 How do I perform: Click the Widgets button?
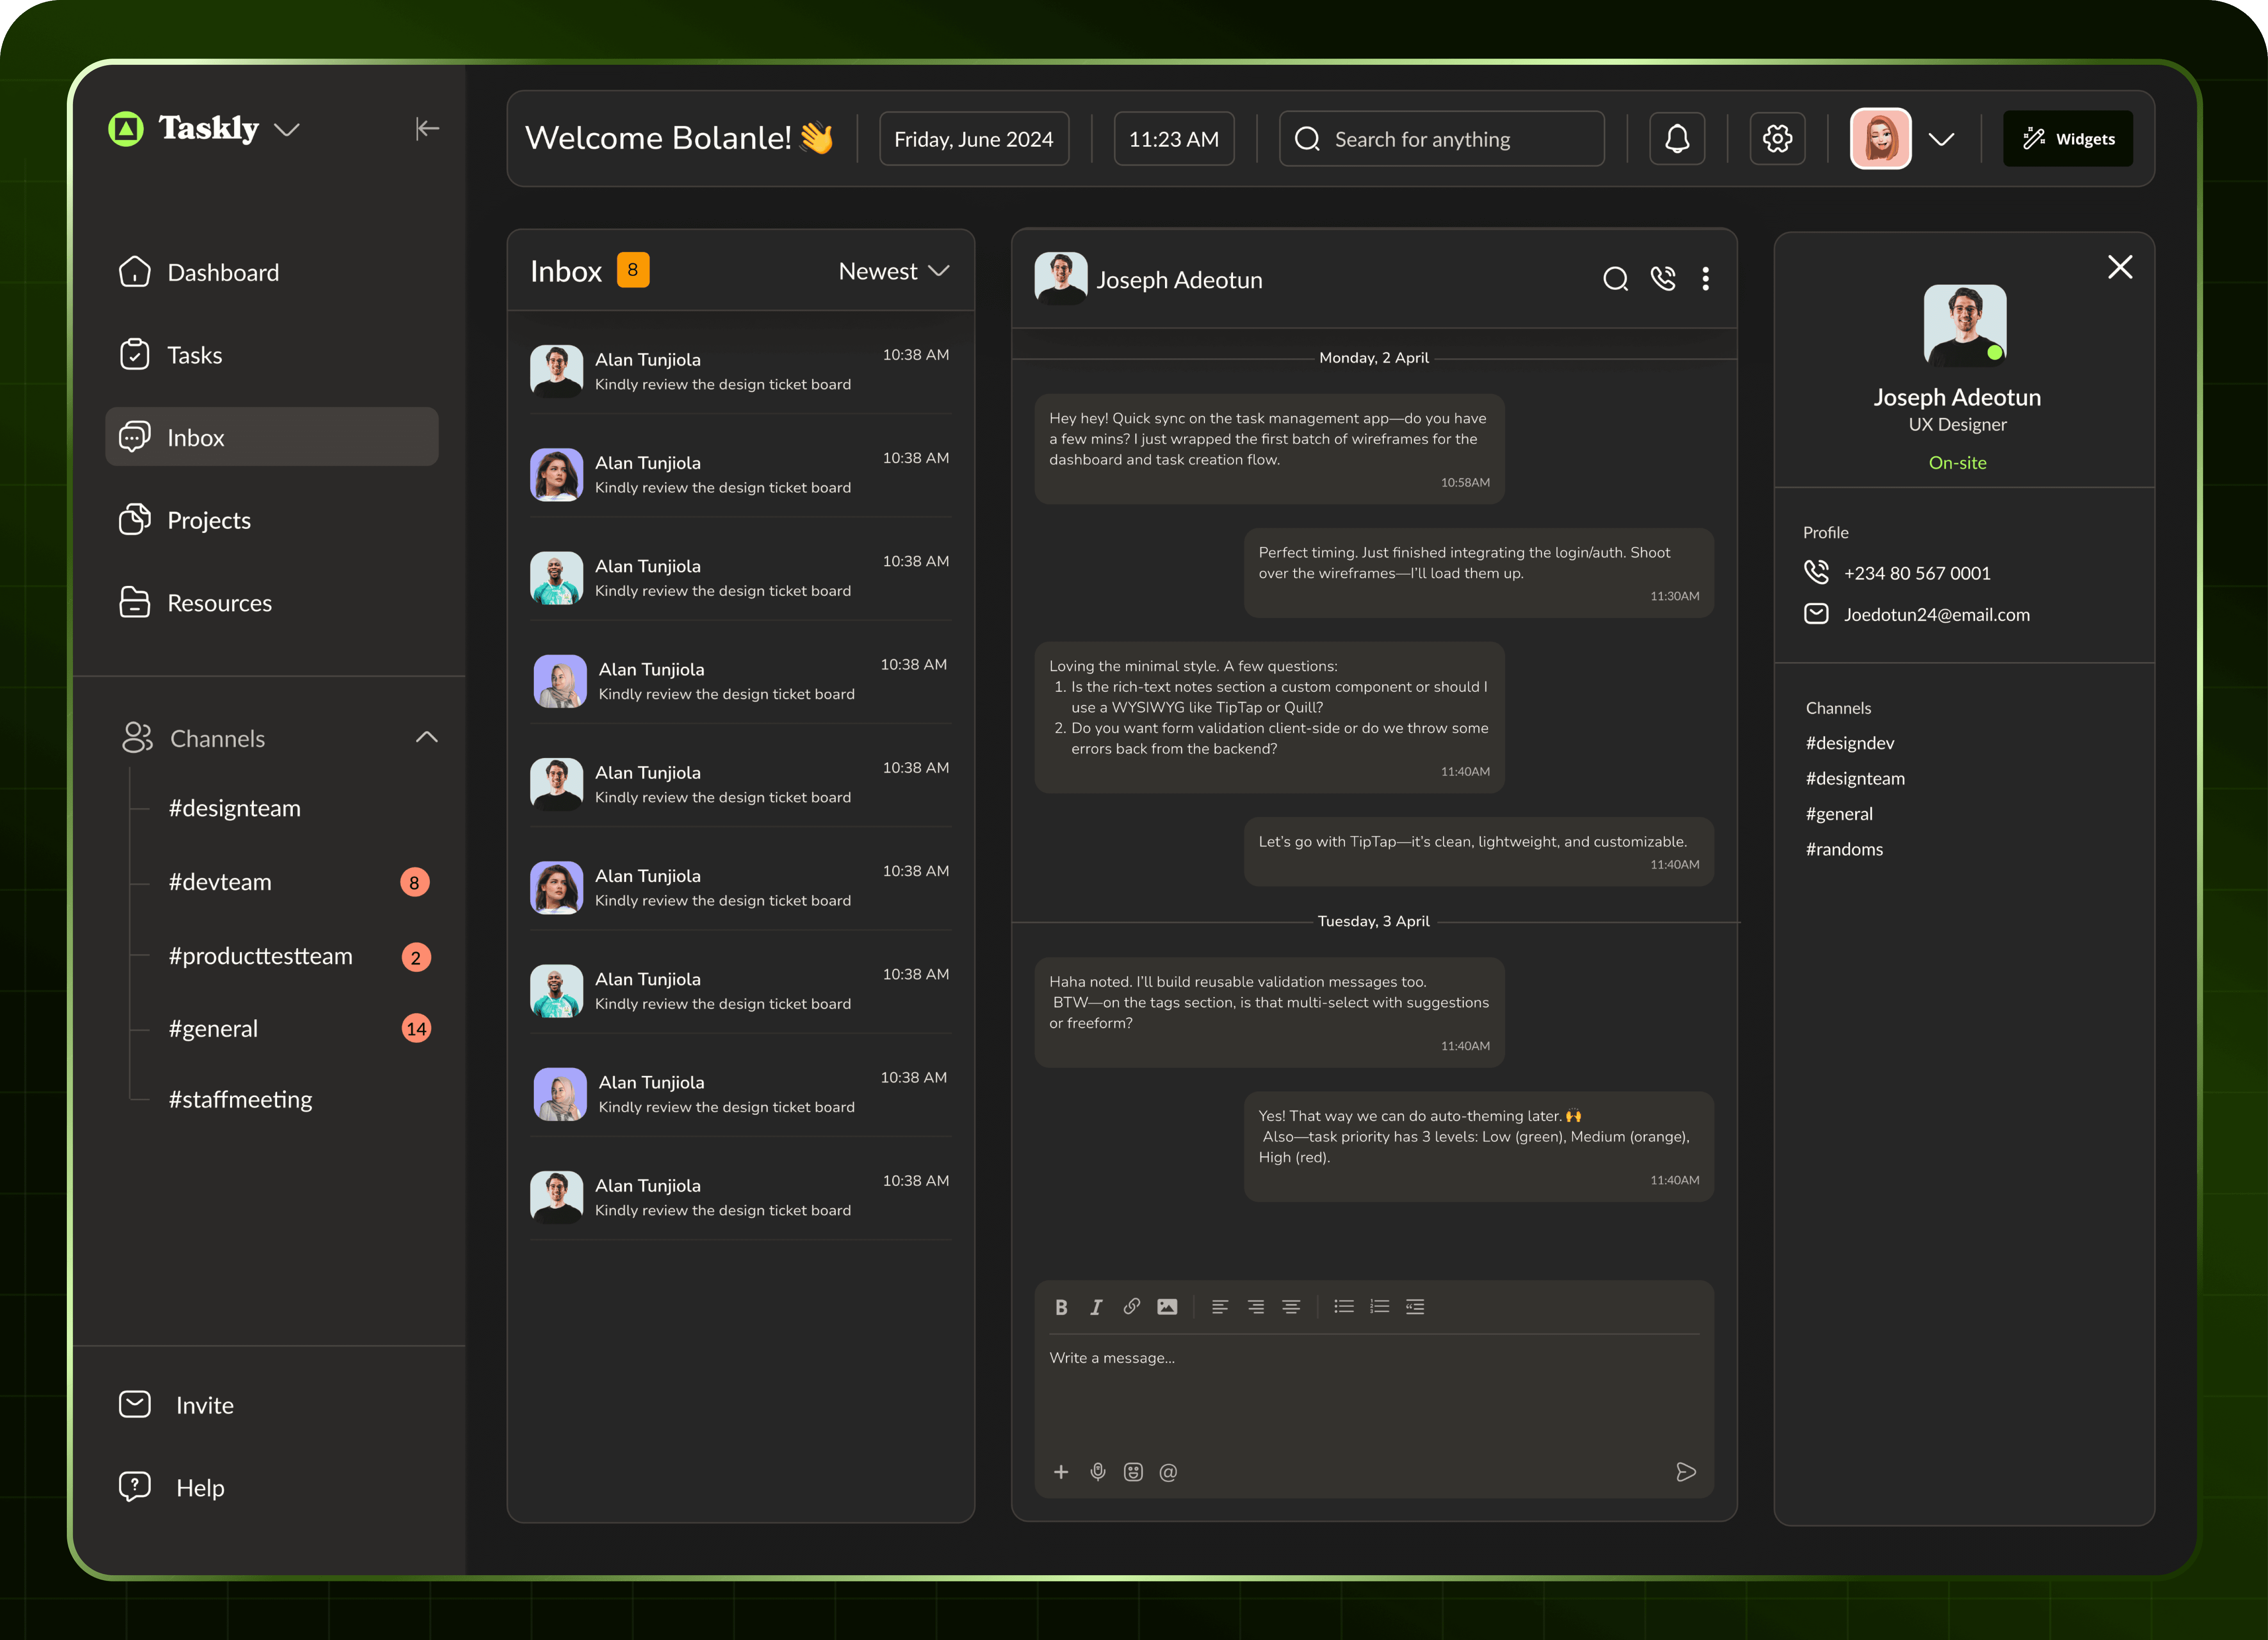coord(2067,139)
